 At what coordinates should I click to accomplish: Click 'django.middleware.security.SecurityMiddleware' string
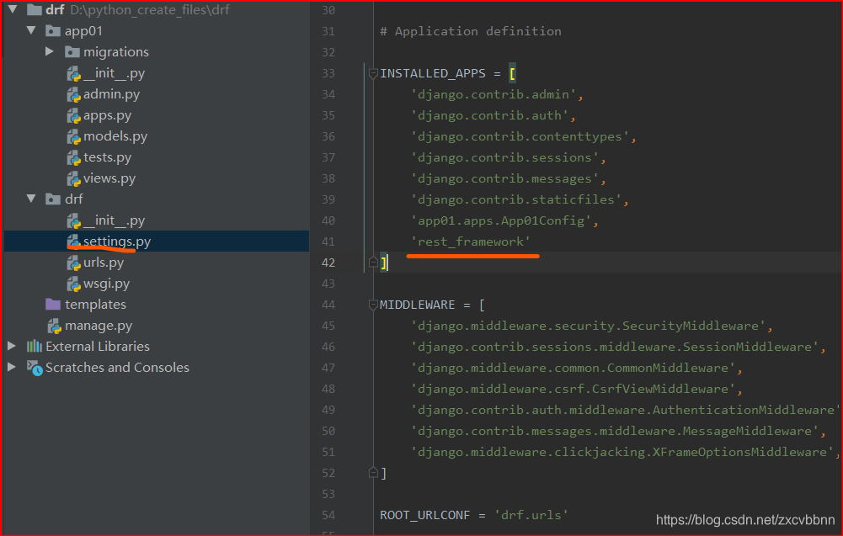[588, 326]
